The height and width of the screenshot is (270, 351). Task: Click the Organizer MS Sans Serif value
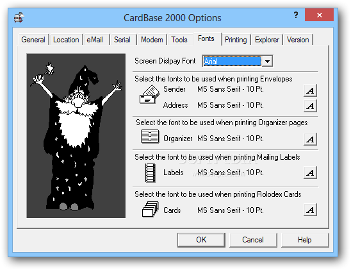tap(231, 139)
